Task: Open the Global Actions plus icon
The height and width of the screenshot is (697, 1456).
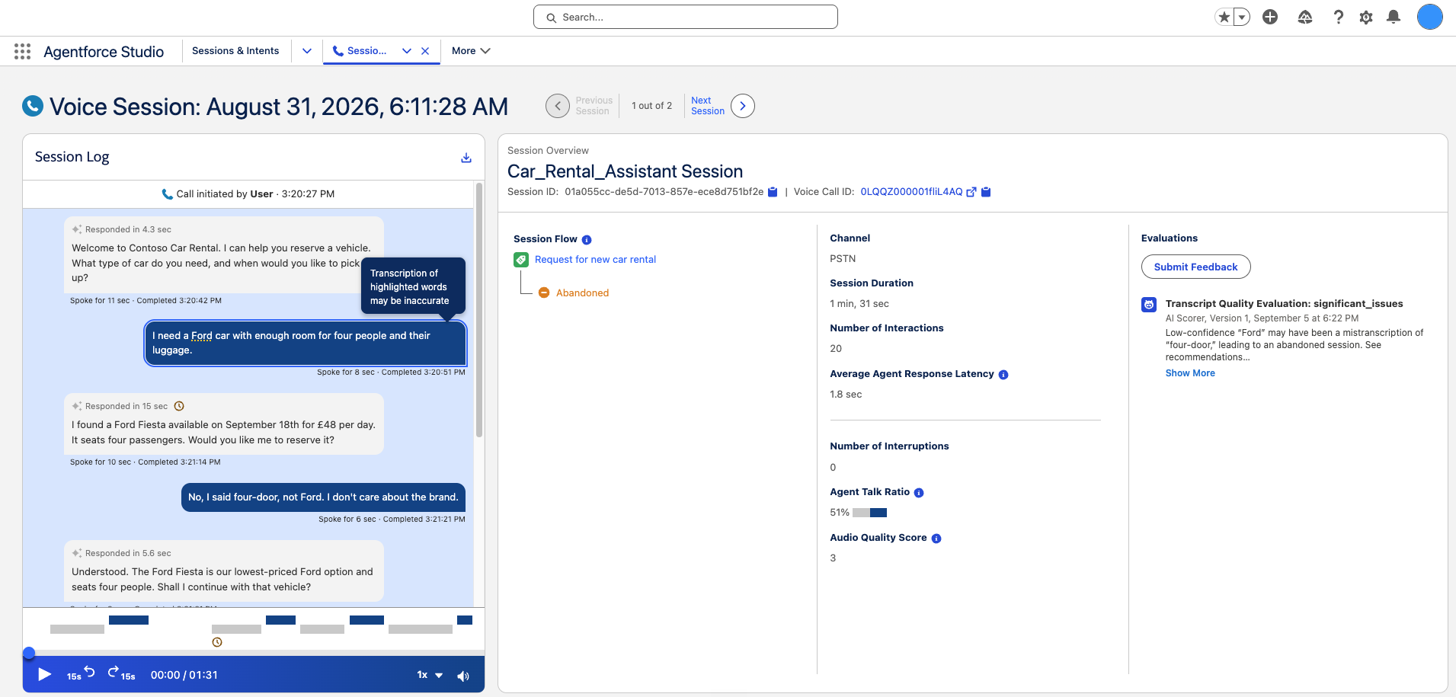Action: [1270, 17]
